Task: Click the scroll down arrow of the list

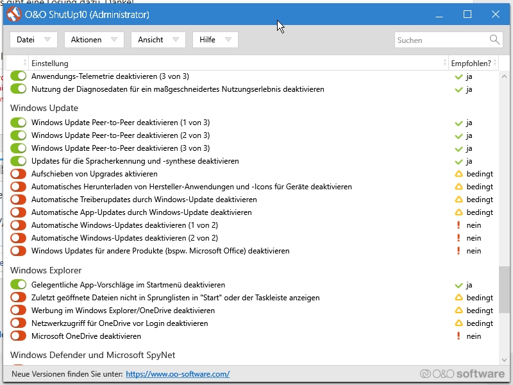Action: (x=504, y=360)
